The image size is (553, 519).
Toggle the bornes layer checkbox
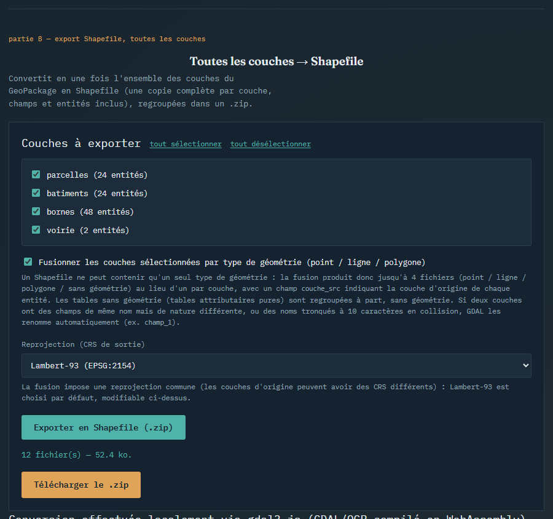[x=36, y=211]
